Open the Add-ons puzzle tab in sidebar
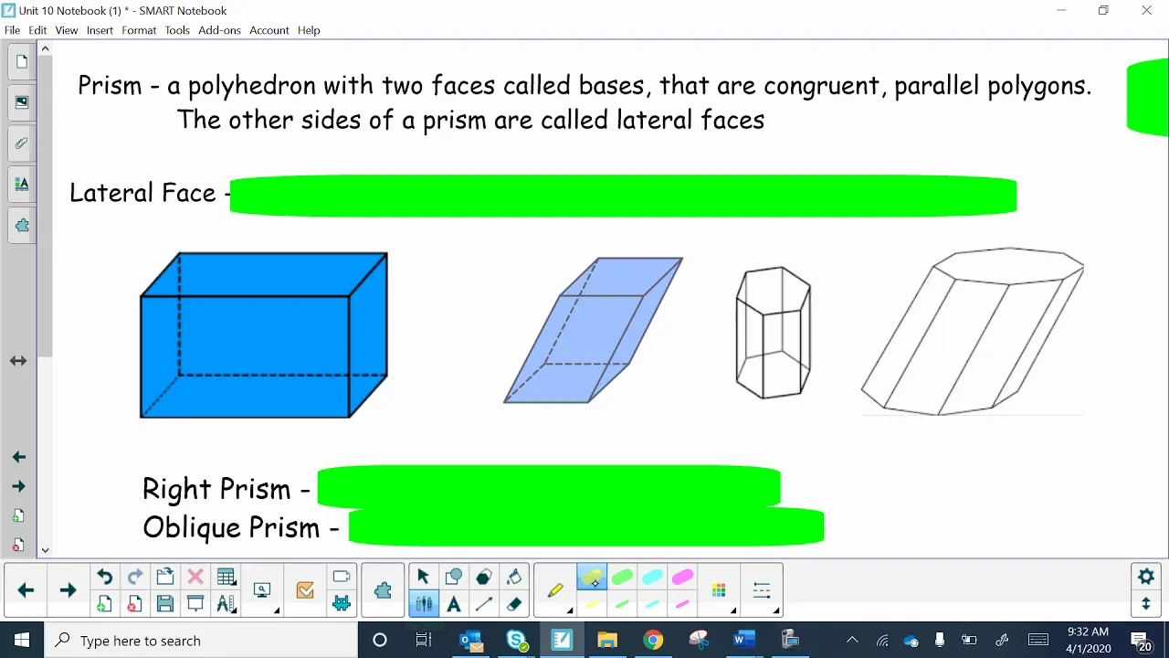The height and width of the screenshot is (658, 1169). [22, 225]
